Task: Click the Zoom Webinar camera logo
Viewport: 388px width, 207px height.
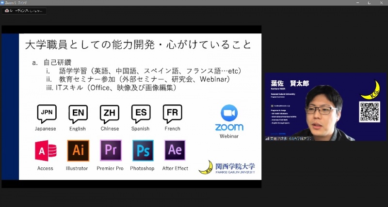Action: tap(229, 113)
